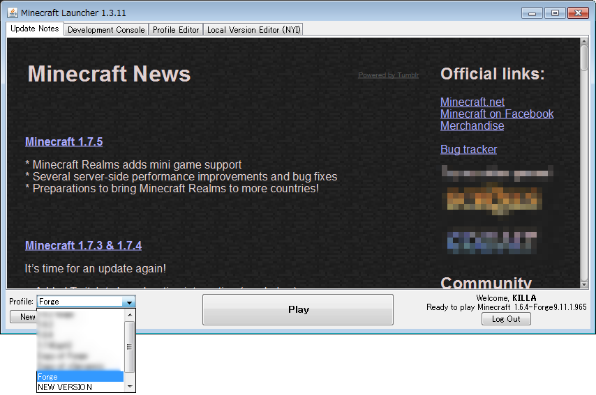Screen dimensions: 596x395
Task: Collapse the Profile dropdown arrow
Action: (x=128, y=302)
